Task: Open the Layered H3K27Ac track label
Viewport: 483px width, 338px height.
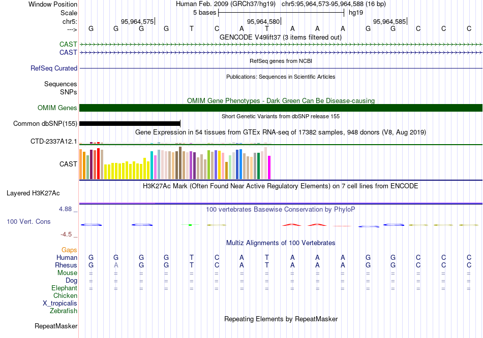Action: coord(33,193)
